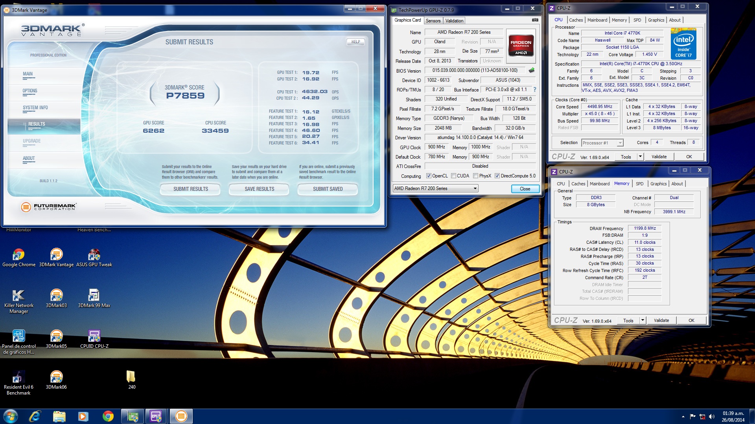Open 3DMark06 desktop shortcut
This screenshot has height=424, width=755.
pyautogui.click(x=56, y=380)
